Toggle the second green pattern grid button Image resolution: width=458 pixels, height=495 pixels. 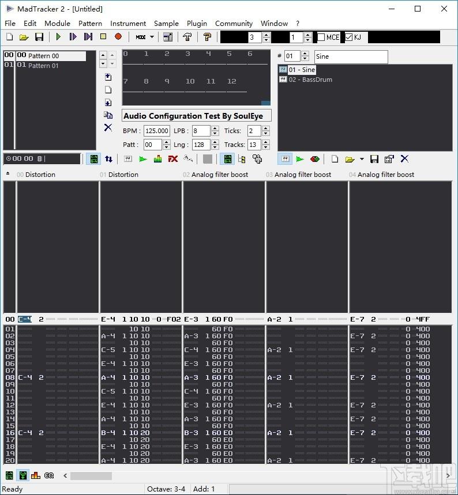[x=228, y=159]
